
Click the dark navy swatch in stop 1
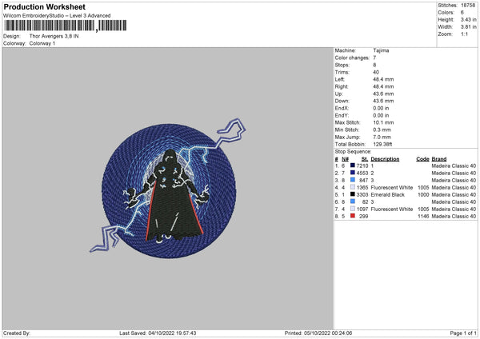coord(353,166)
